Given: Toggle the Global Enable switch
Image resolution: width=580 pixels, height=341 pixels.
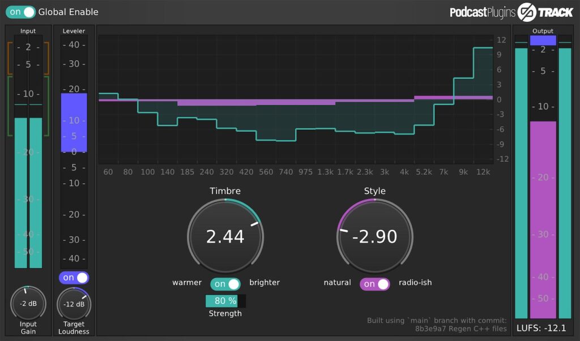Looking at the screenshot, I should (20, 11).
